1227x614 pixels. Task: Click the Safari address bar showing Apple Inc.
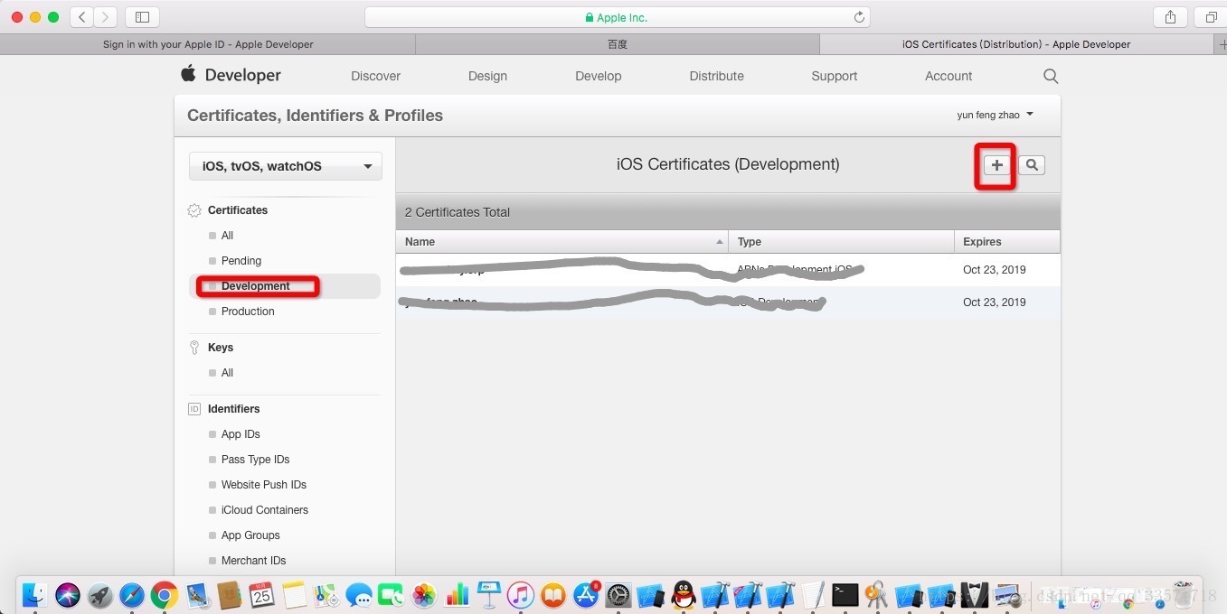click(617, 17)
